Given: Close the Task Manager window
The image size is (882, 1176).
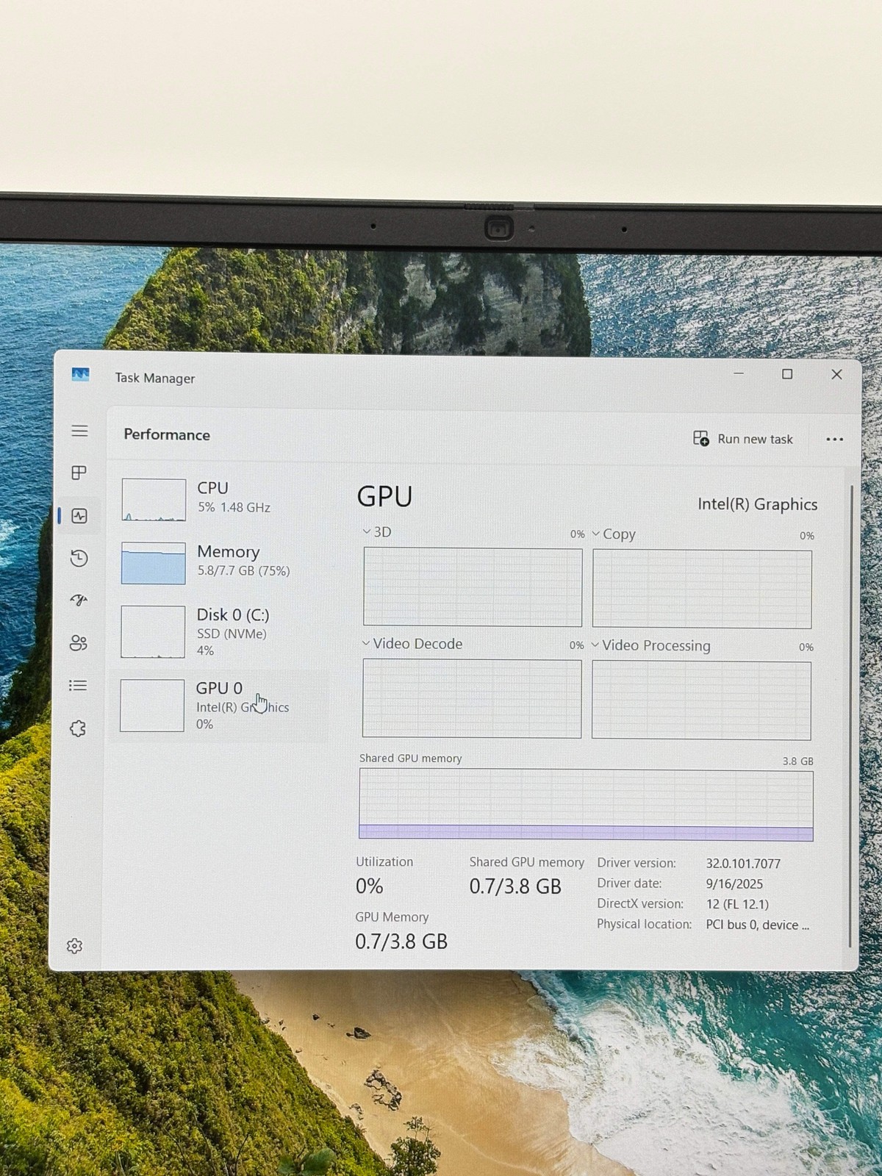Looking at the screenshot, I should point(836,374).
